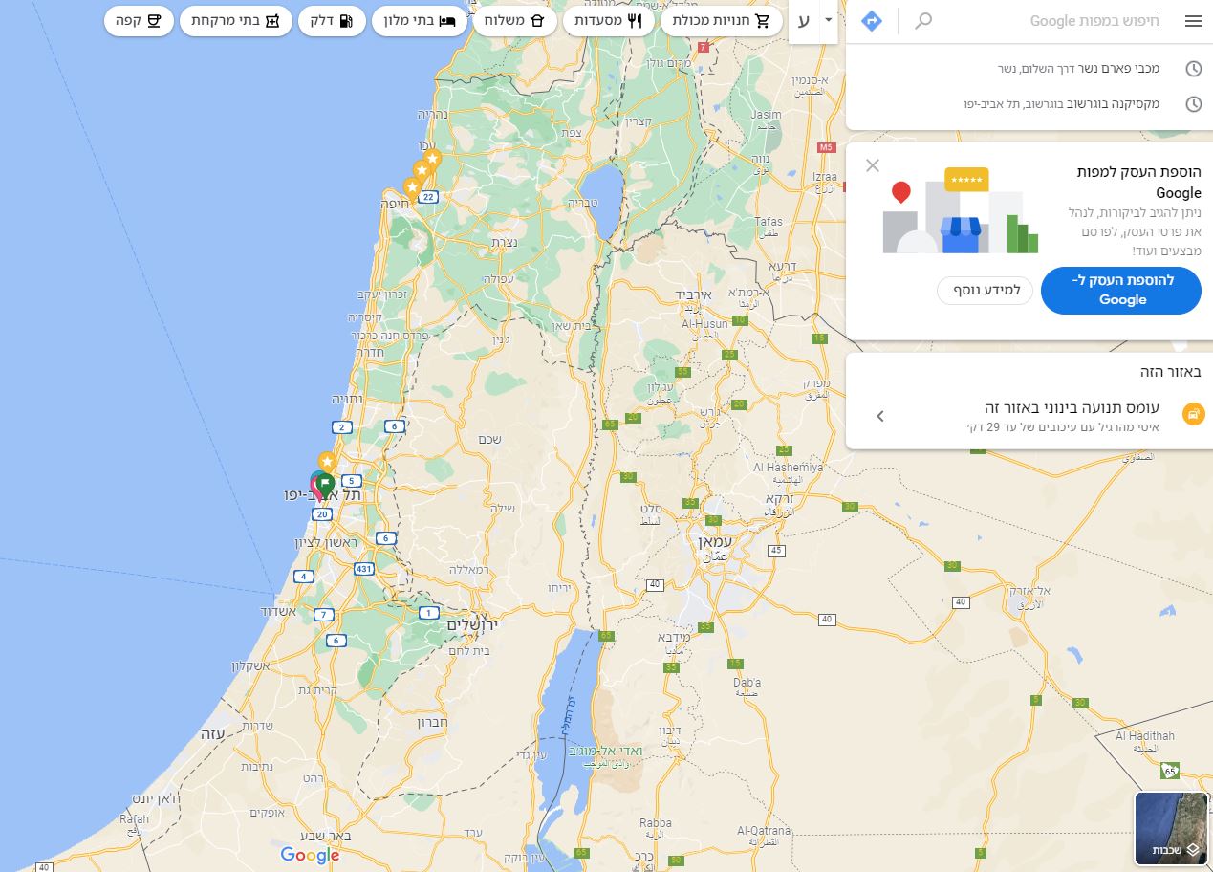The image size is (1213, 872).
Task: Click the למידע נוסף button
Action: [x=986, y=290]
